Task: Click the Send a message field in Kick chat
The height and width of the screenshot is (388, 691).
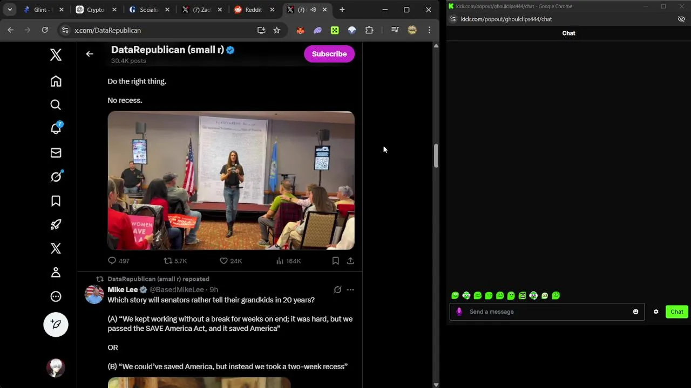Action: coord(547,311)
